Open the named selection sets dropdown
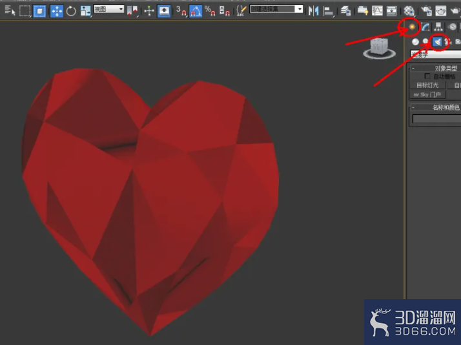The width and height of the screenshot is (461, 345). [276, 9]
